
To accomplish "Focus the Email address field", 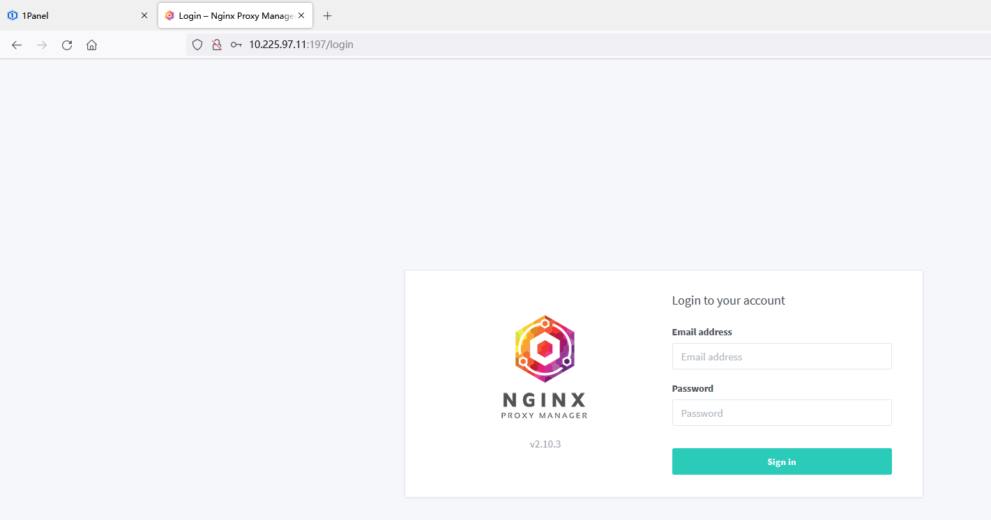I will click(x=782, y=356).
